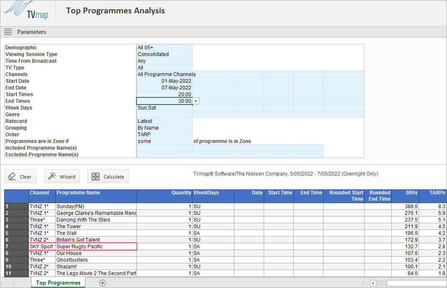
Task: Click the Demographic parameter label
Action: 21,48
